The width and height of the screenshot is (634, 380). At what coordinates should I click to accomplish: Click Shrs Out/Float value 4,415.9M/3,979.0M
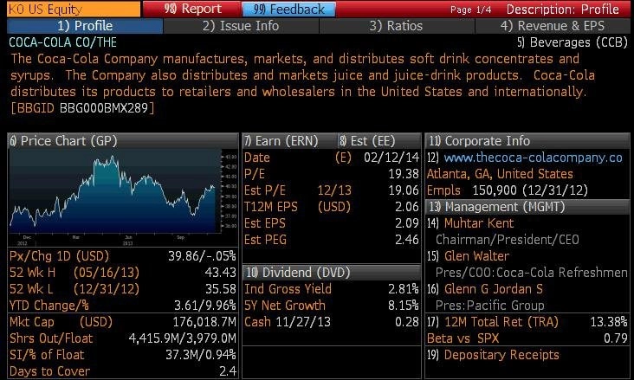pyautogui.click(x=183, y=338)
